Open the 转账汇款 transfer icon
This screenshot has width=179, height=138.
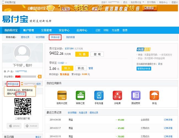tap(80, 95)
